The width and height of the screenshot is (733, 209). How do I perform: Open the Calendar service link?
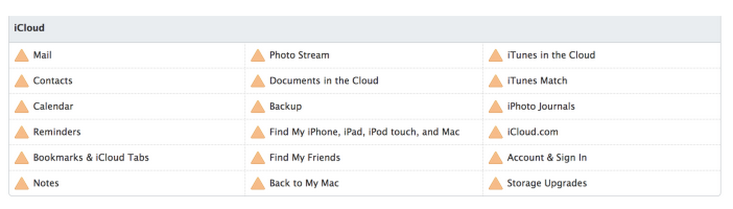[x=53, y=107]
